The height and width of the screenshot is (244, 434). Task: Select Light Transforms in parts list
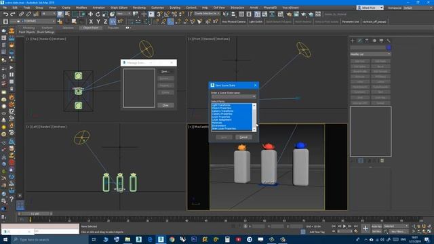[221, 105]
